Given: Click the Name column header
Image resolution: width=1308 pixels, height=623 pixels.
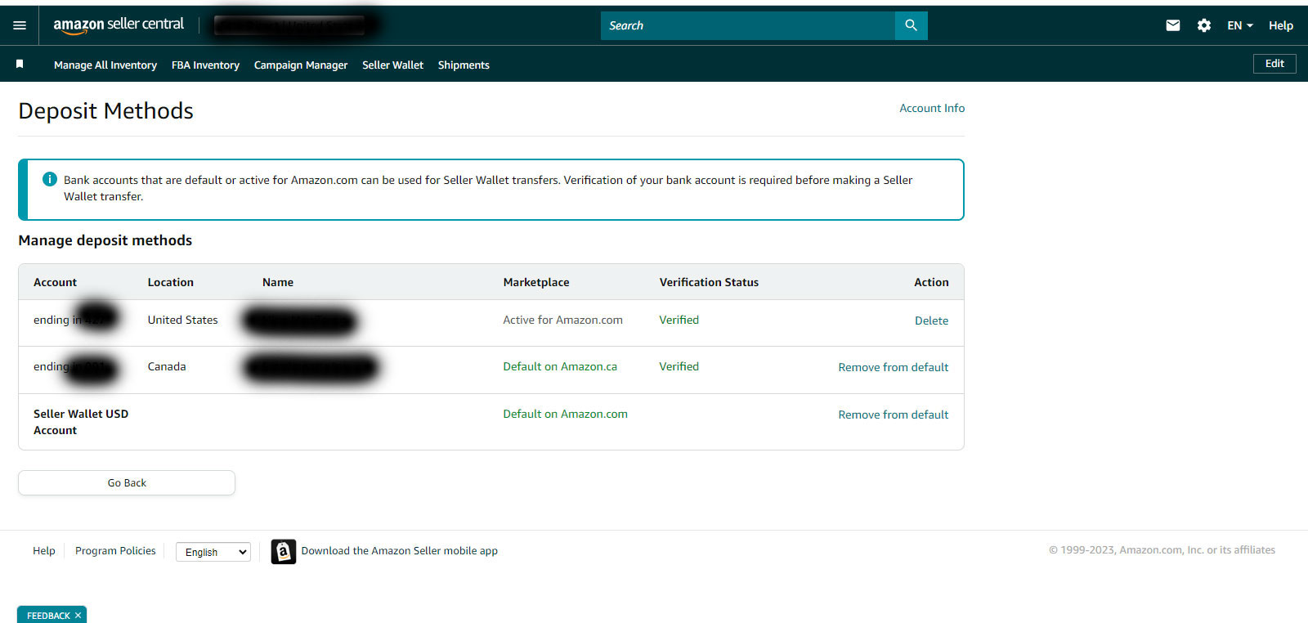Looking at the screenshot, I should (x=278, y=282).
